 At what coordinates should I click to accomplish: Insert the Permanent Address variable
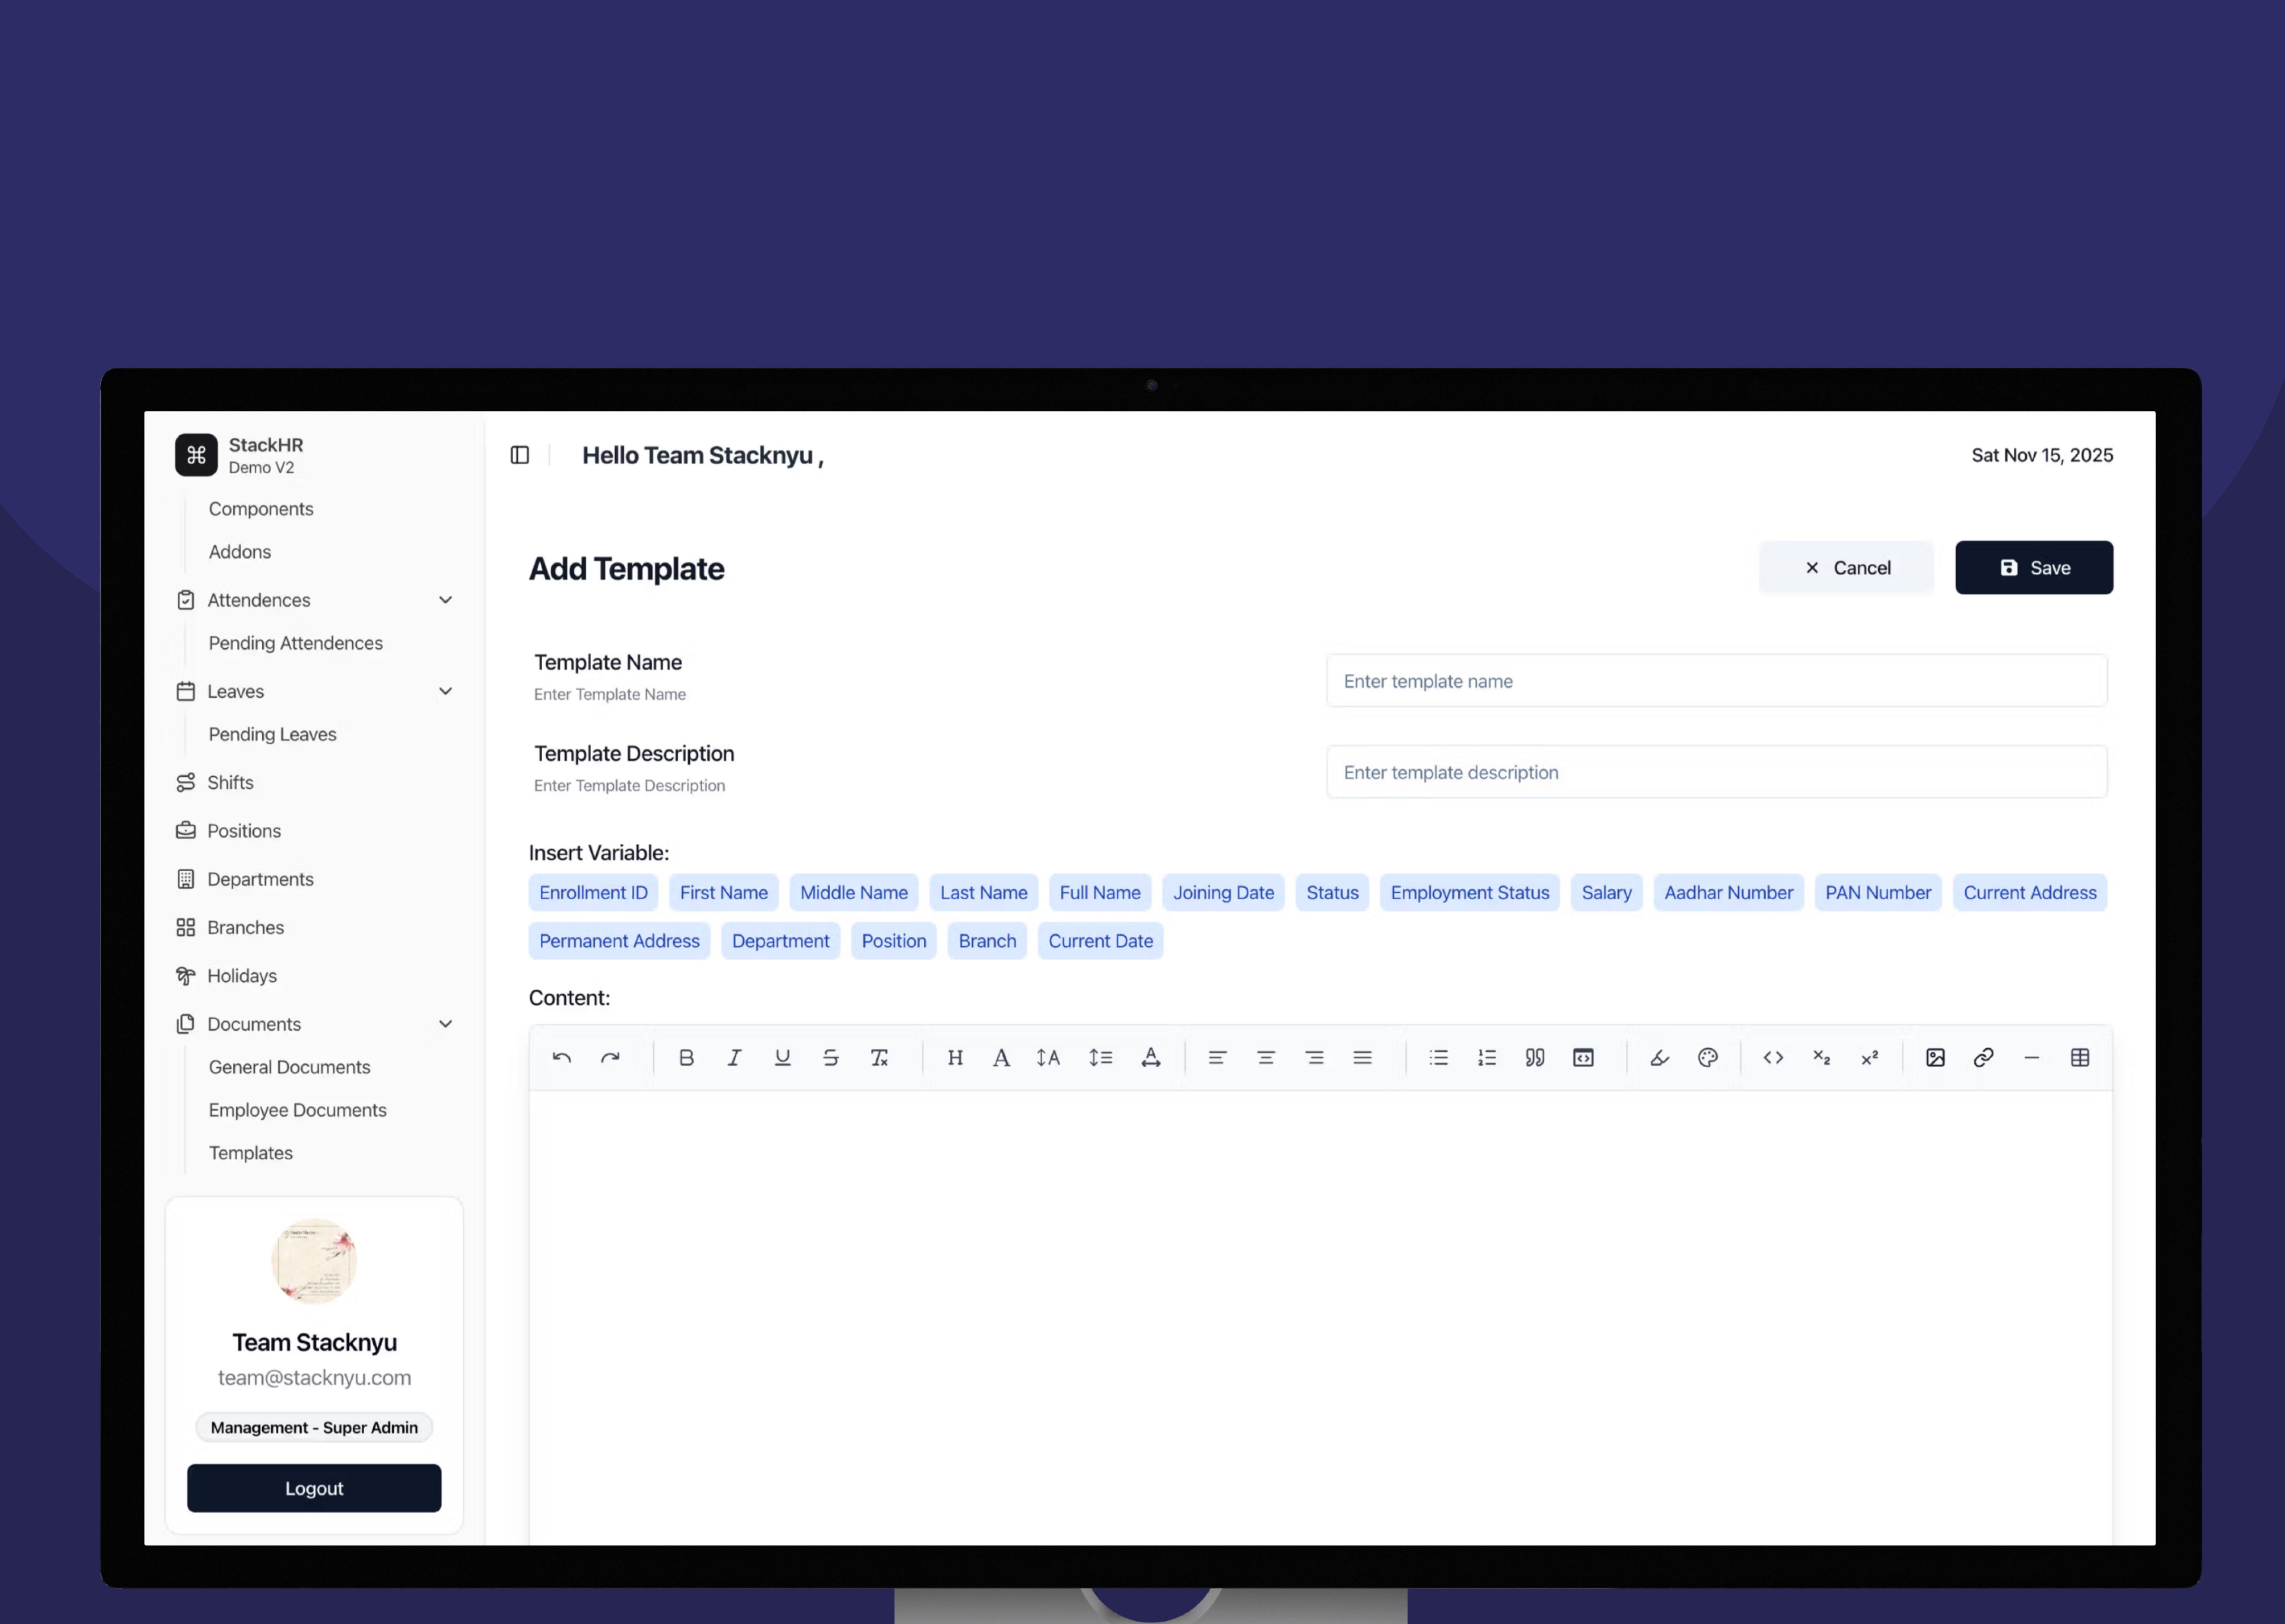coord(619,940)
